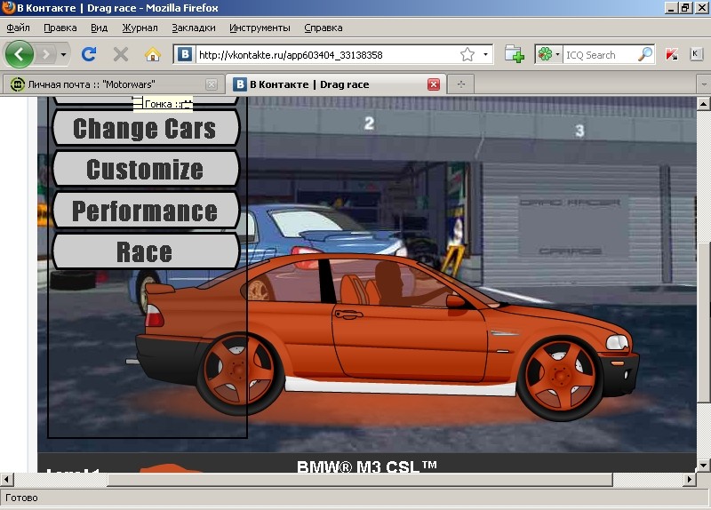Image resolution: width=711 pixels, height=510 pixels.
Task: Click the horizontal scrollbar right arrow
Action: (690, 479)
